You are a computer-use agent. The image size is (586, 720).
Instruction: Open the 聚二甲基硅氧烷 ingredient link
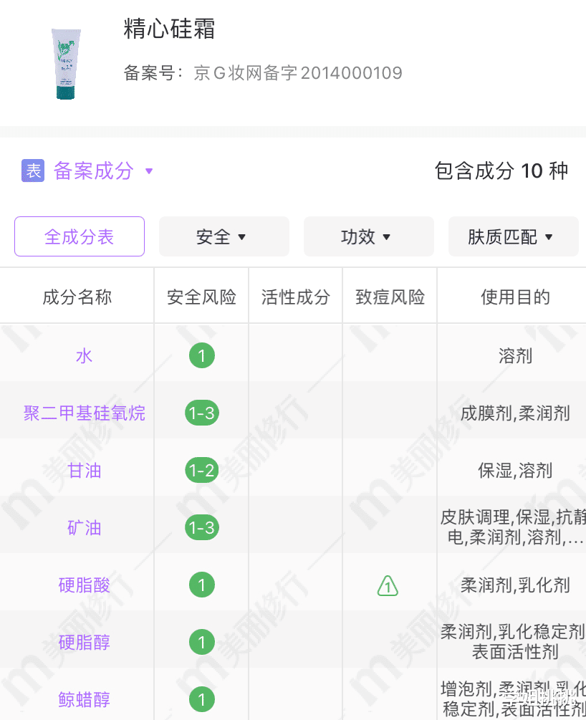tap(85, 413)
